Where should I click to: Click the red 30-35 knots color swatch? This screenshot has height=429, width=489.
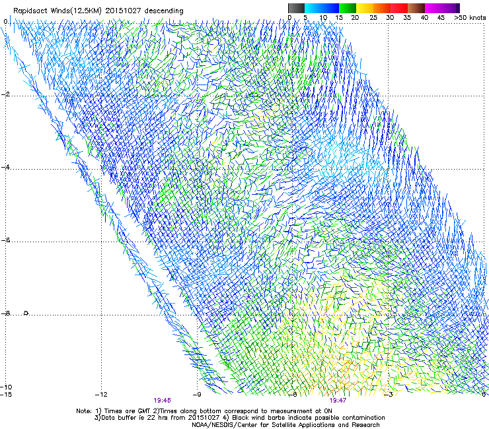click(x=399, y=8)
